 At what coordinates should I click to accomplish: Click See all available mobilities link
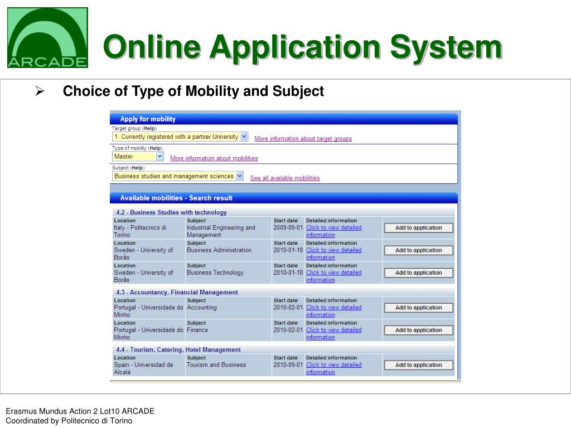285,178
